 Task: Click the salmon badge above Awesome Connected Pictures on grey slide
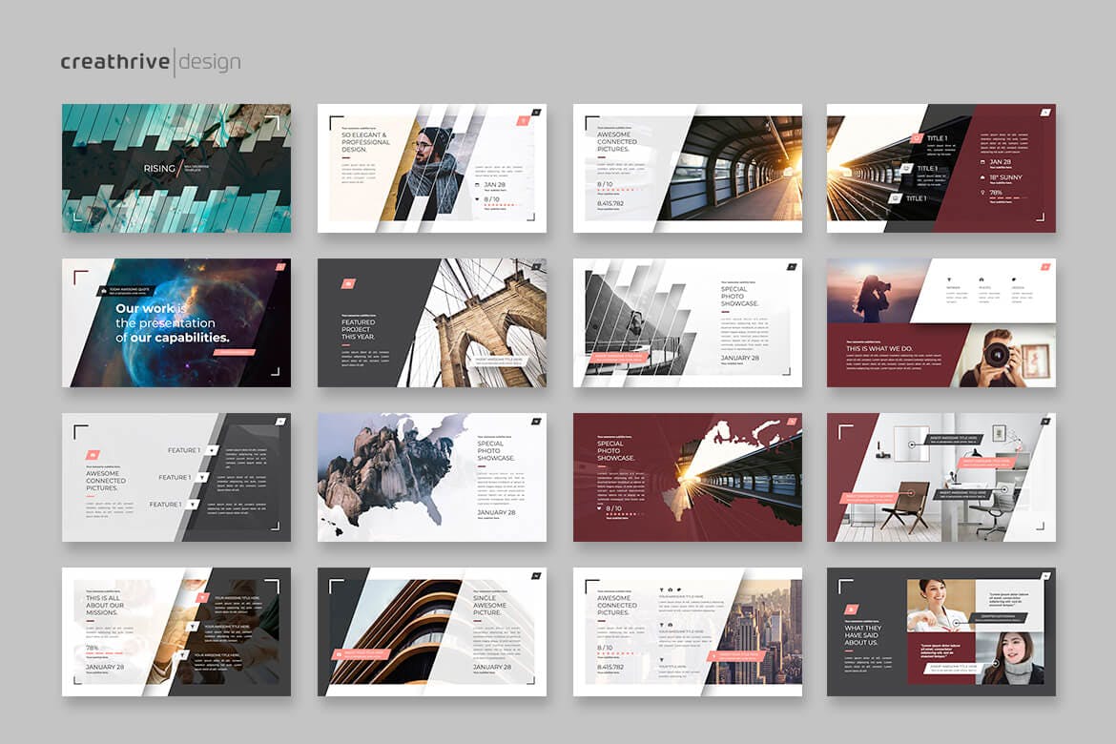click(x=93, y=455)
